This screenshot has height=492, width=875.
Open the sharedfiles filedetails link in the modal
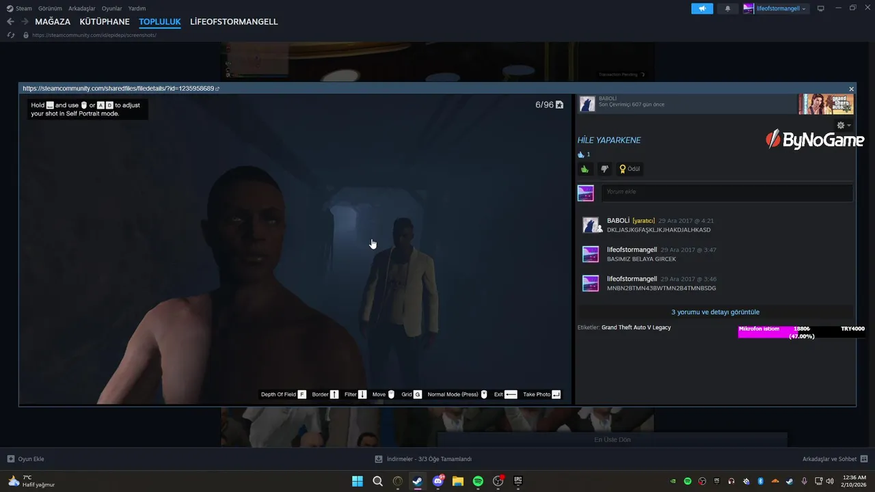tap(120, 88)
